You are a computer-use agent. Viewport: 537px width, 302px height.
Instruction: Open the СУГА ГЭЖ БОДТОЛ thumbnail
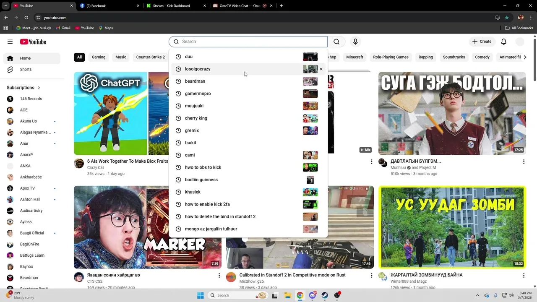click(x=452, y=113)
